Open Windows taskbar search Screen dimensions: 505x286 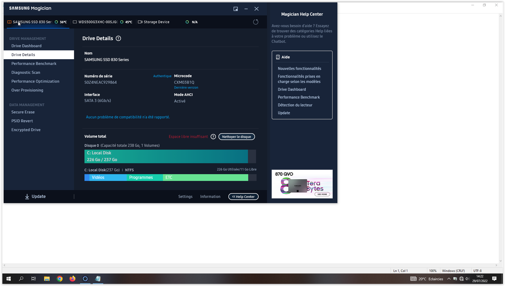pyautogui.click(x=21, y=279)
